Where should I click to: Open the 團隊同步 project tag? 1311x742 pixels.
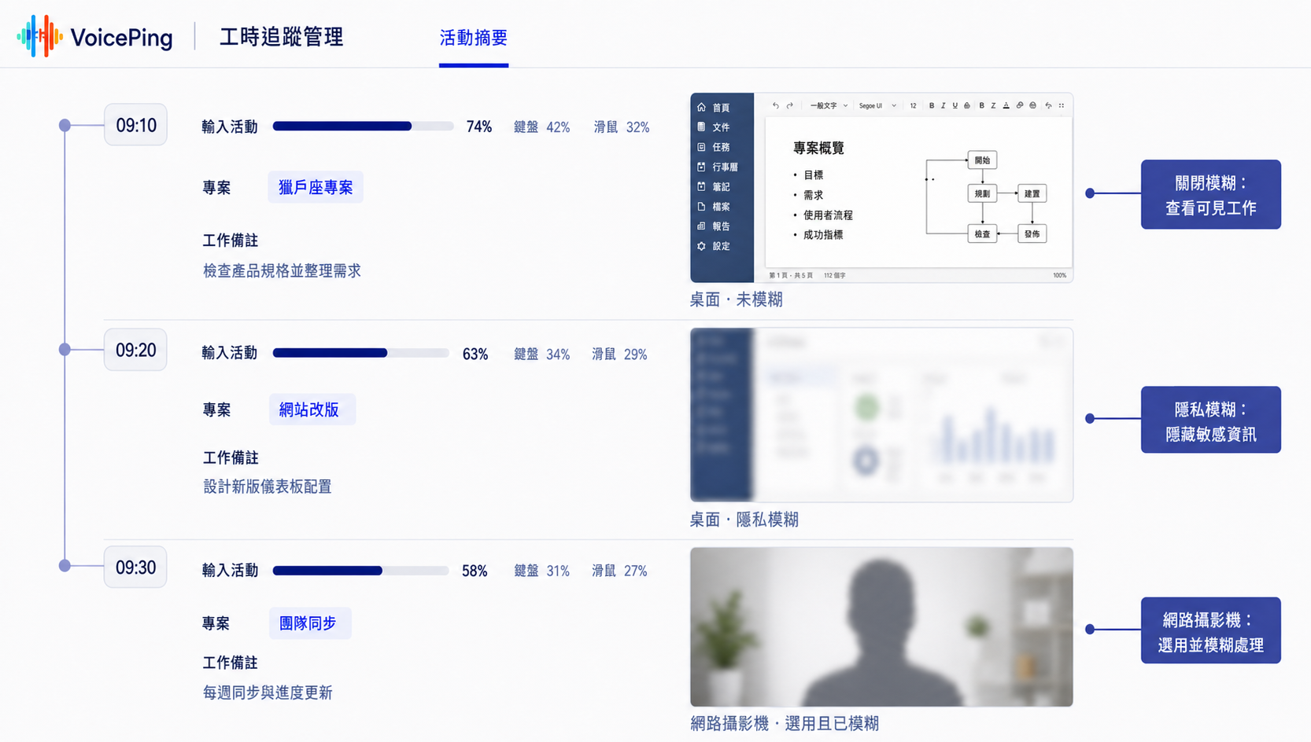tap(310, 623)
